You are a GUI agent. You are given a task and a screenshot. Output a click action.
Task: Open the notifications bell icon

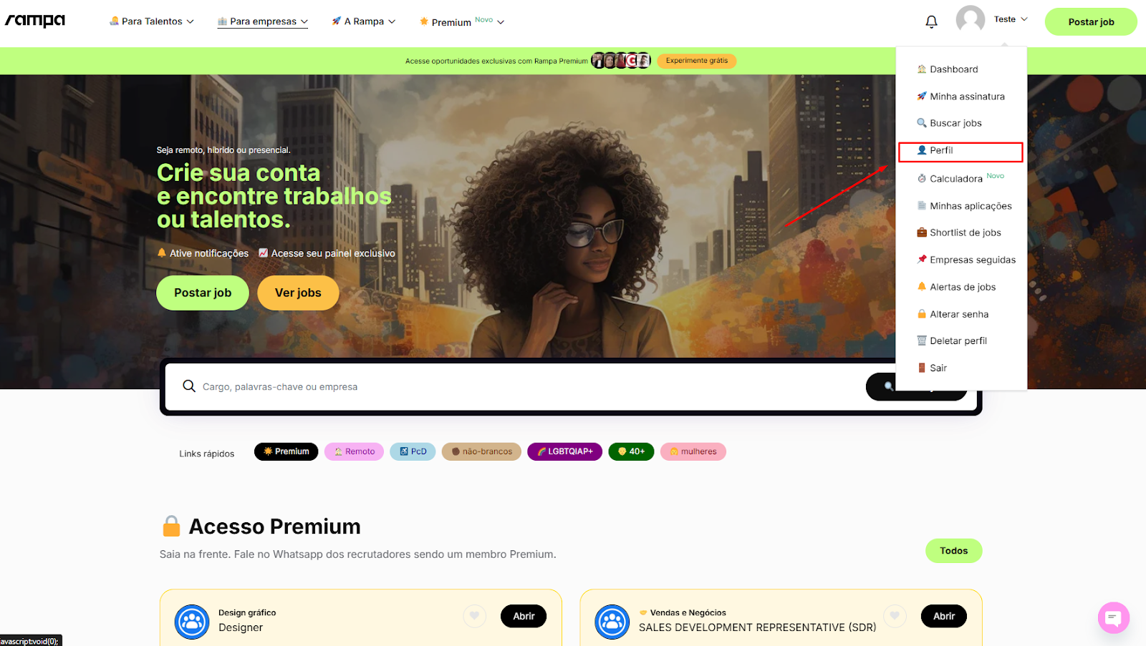[931, 21]
